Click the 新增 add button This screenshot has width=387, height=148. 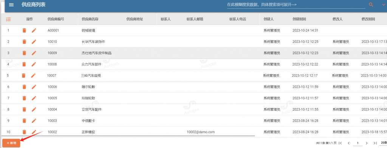11,143
